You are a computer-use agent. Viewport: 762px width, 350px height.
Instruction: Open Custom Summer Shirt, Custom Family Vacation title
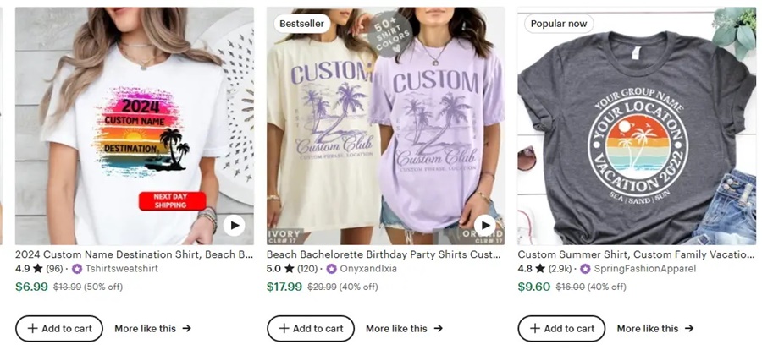point(637,254)
